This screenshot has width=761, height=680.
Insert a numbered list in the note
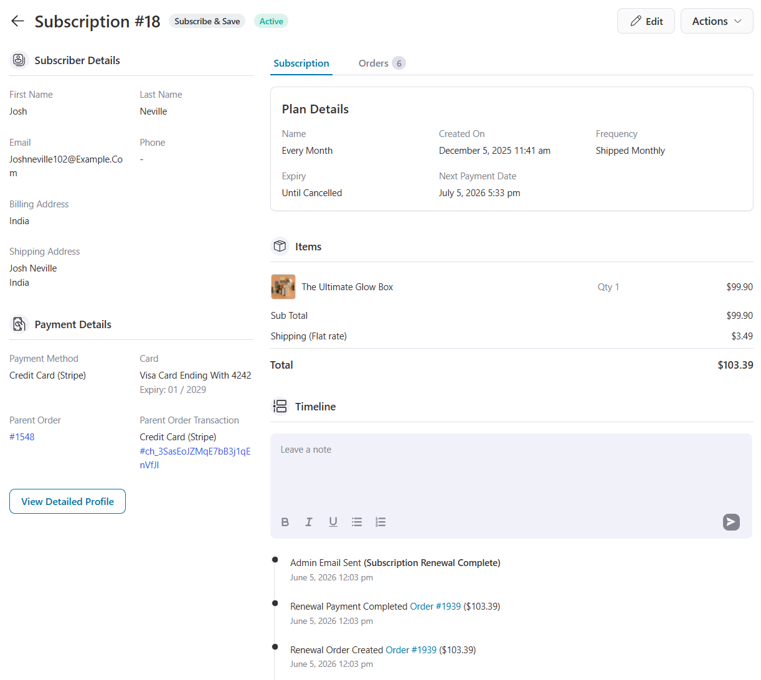click(380, 522)
